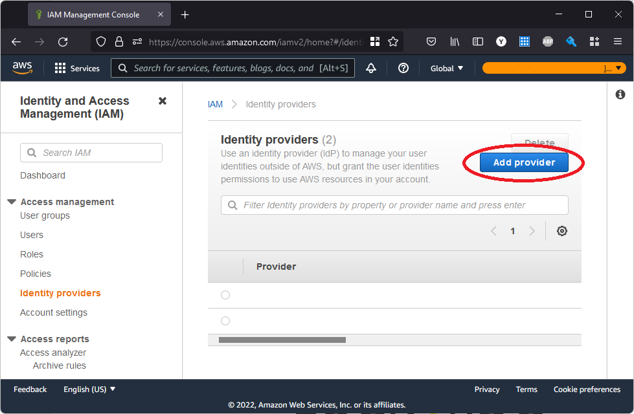The width and height of the screenshot is (634, 414).
Task: Open the info panel icon on the right
Action: 620,94
